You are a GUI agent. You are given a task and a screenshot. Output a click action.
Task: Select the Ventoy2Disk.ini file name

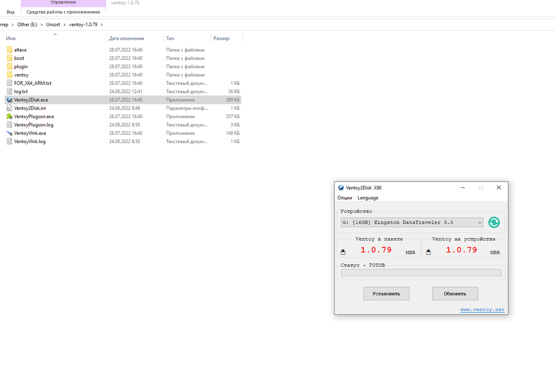click(x=30, y=108)
